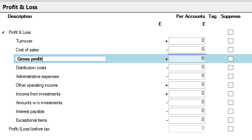Click the Description column header
The image size is (252, 140).
20,16
